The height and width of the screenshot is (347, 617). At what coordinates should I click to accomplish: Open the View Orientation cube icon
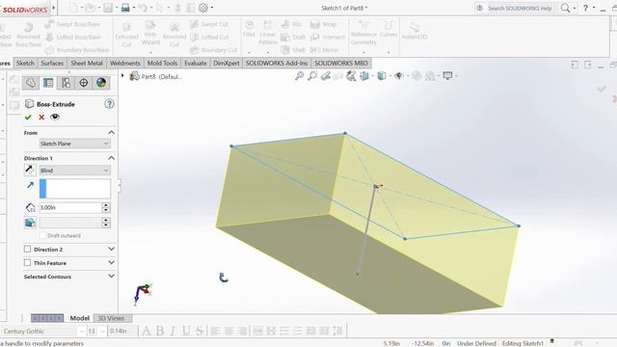pos(364,76)
